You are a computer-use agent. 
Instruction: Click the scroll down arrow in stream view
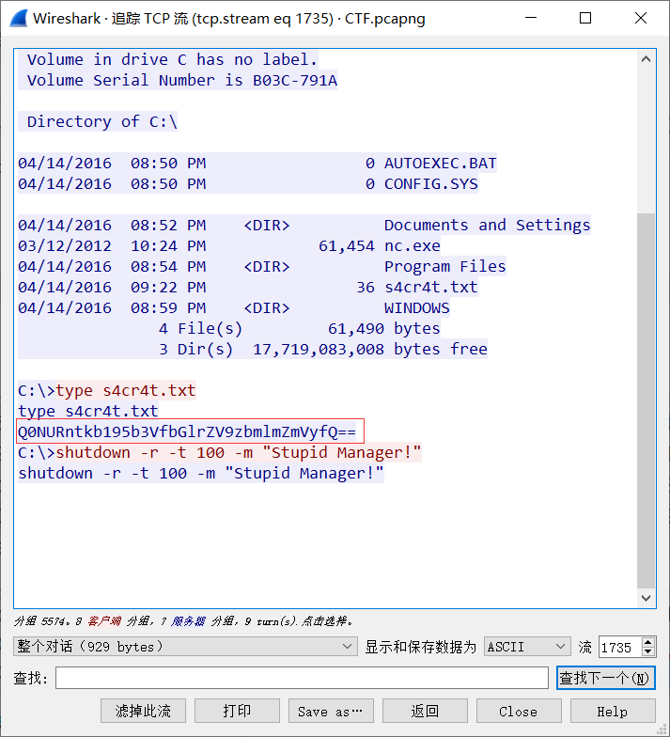click(x=647, y=598)
